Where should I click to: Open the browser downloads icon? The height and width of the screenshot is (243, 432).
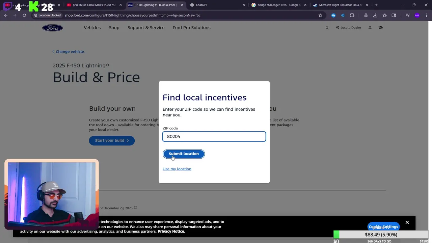point(375,15)
